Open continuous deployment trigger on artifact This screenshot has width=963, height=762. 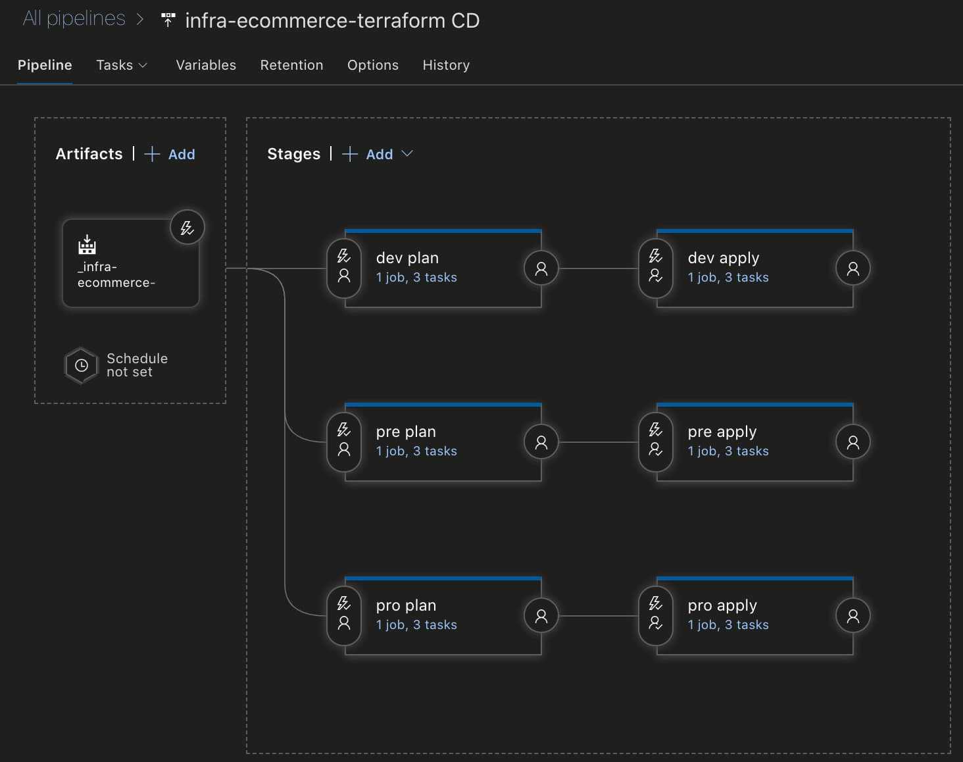click(187, 228)
